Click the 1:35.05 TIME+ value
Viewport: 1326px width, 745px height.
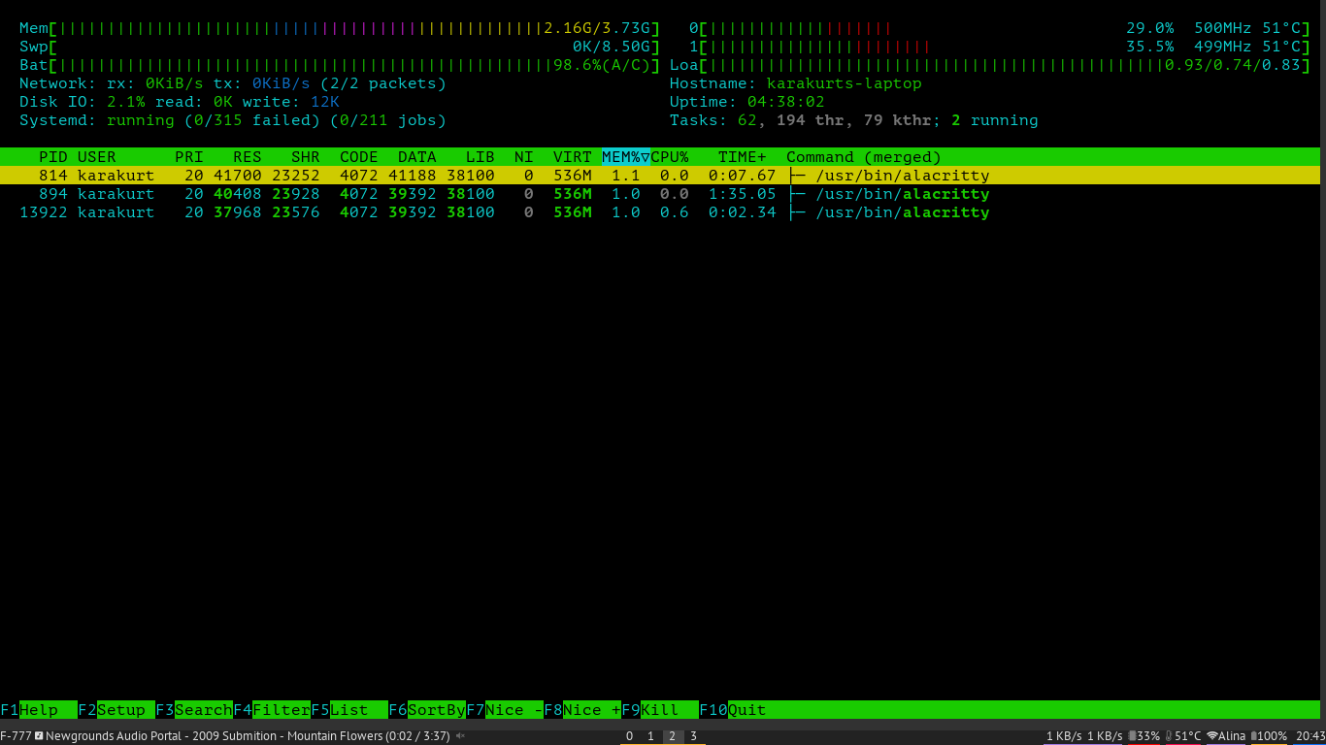(x=743, y=194)
